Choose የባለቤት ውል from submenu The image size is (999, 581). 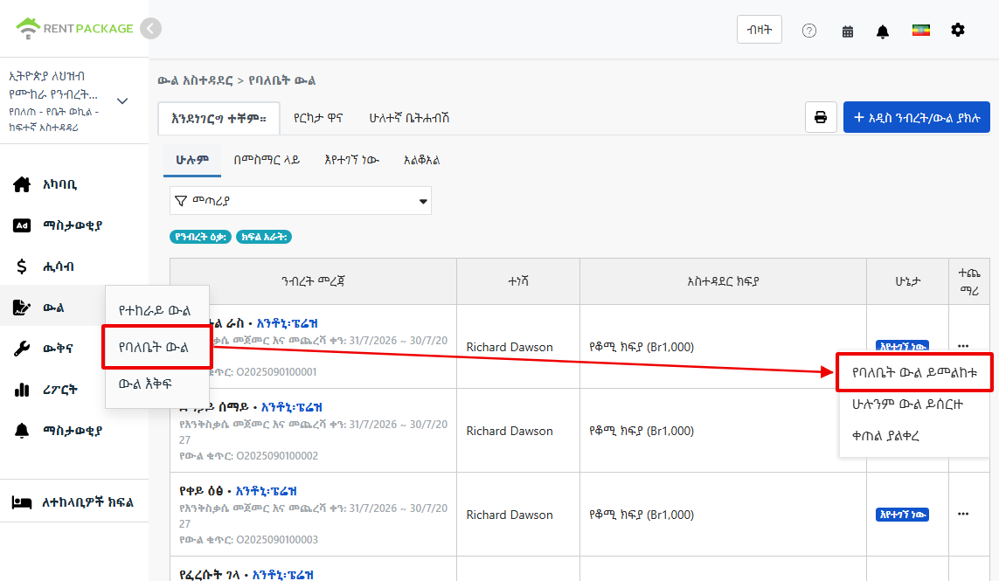click(154, 347)
